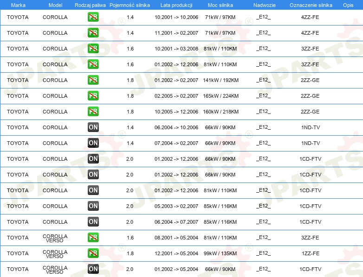Click COROLLA model in the 06.2004 -> 07.2007 row
Viewport: 363px width, 277px height.
click(x=55, y=222)
